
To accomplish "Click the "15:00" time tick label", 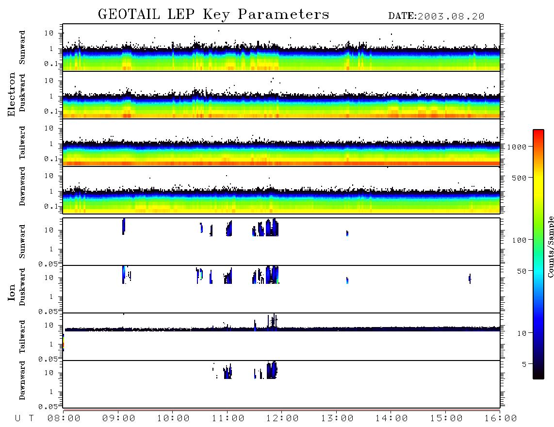I will [x=446, y=418].
